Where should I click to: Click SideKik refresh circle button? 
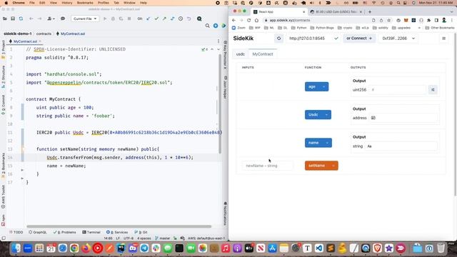tap(279, 39)
